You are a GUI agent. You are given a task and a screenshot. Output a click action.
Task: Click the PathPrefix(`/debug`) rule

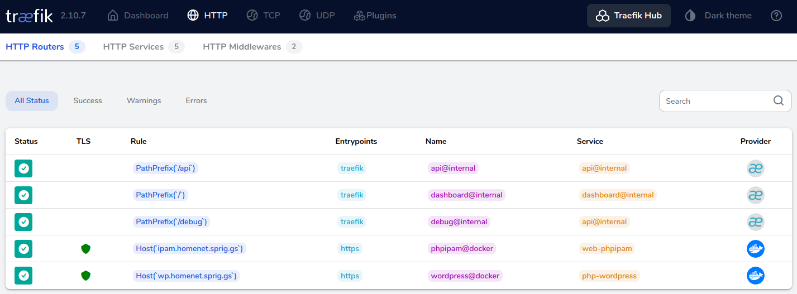click(172, 221)
